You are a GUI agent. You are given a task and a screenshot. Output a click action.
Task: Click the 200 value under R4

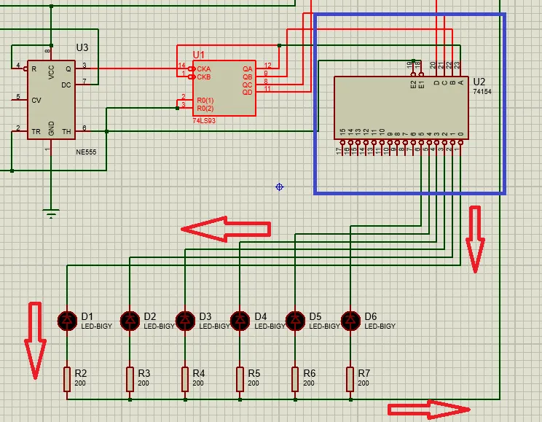tap(198, 383)
